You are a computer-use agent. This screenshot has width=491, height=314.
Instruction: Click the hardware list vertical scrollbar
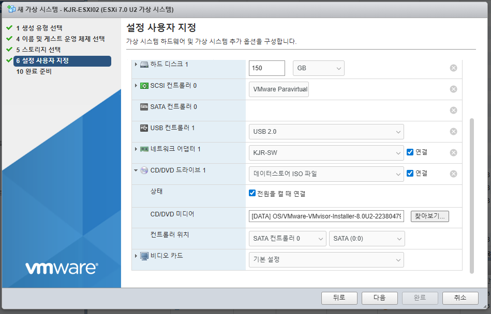click(472, 196)
